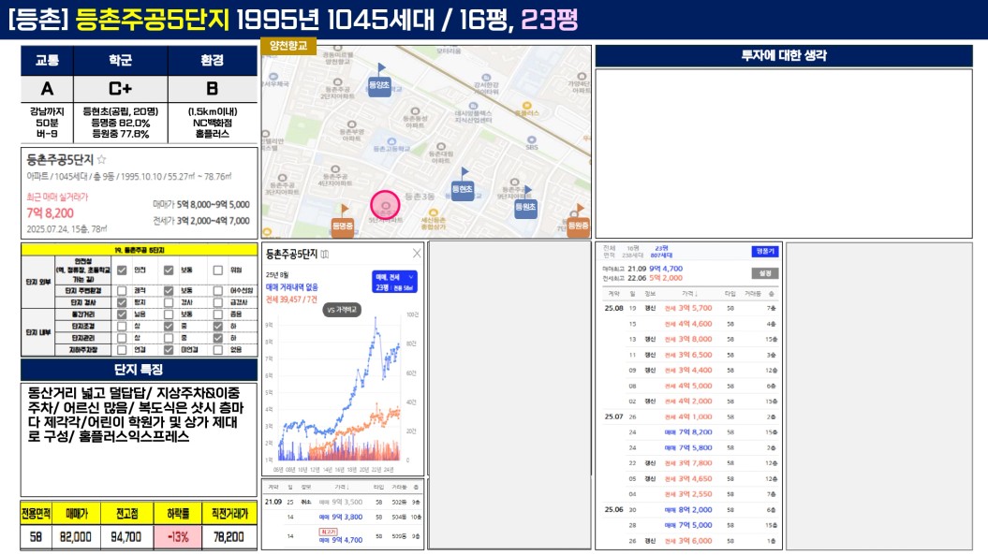Viewport: 988px width, 555px height.
Task: Toggle the 쾌적 checkbox in 단지 주변환경 row
Action: coord(122,291)
